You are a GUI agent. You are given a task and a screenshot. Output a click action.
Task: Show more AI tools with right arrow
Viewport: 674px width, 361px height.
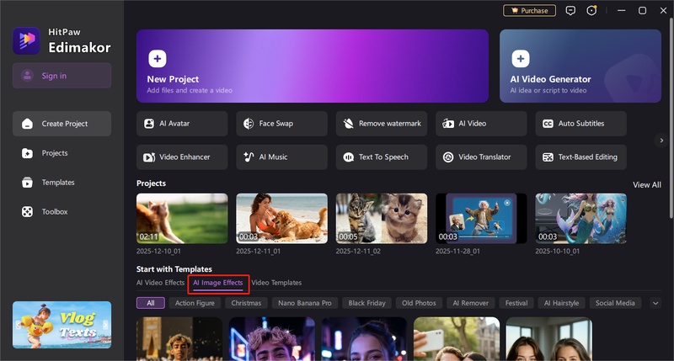coord(661,141)
